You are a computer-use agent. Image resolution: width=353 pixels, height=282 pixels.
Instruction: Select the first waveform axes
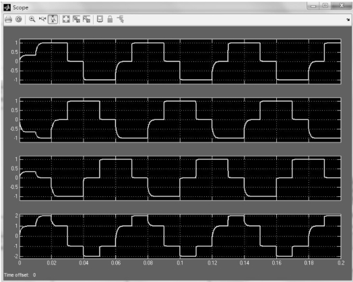tap(181, 61)
